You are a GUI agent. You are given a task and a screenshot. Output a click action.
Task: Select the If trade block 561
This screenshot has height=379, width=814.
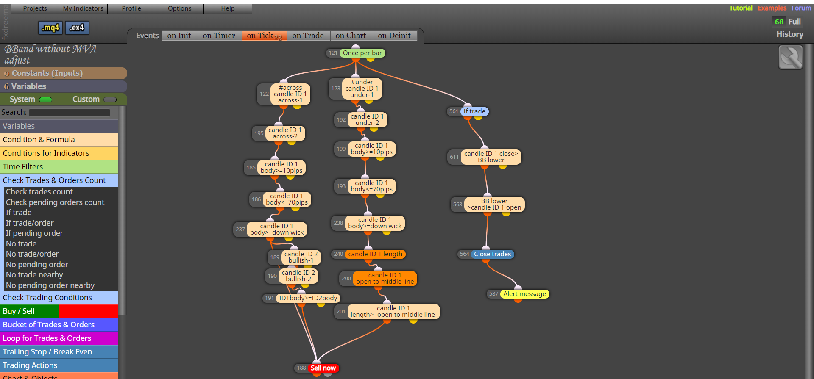[474, 111]
